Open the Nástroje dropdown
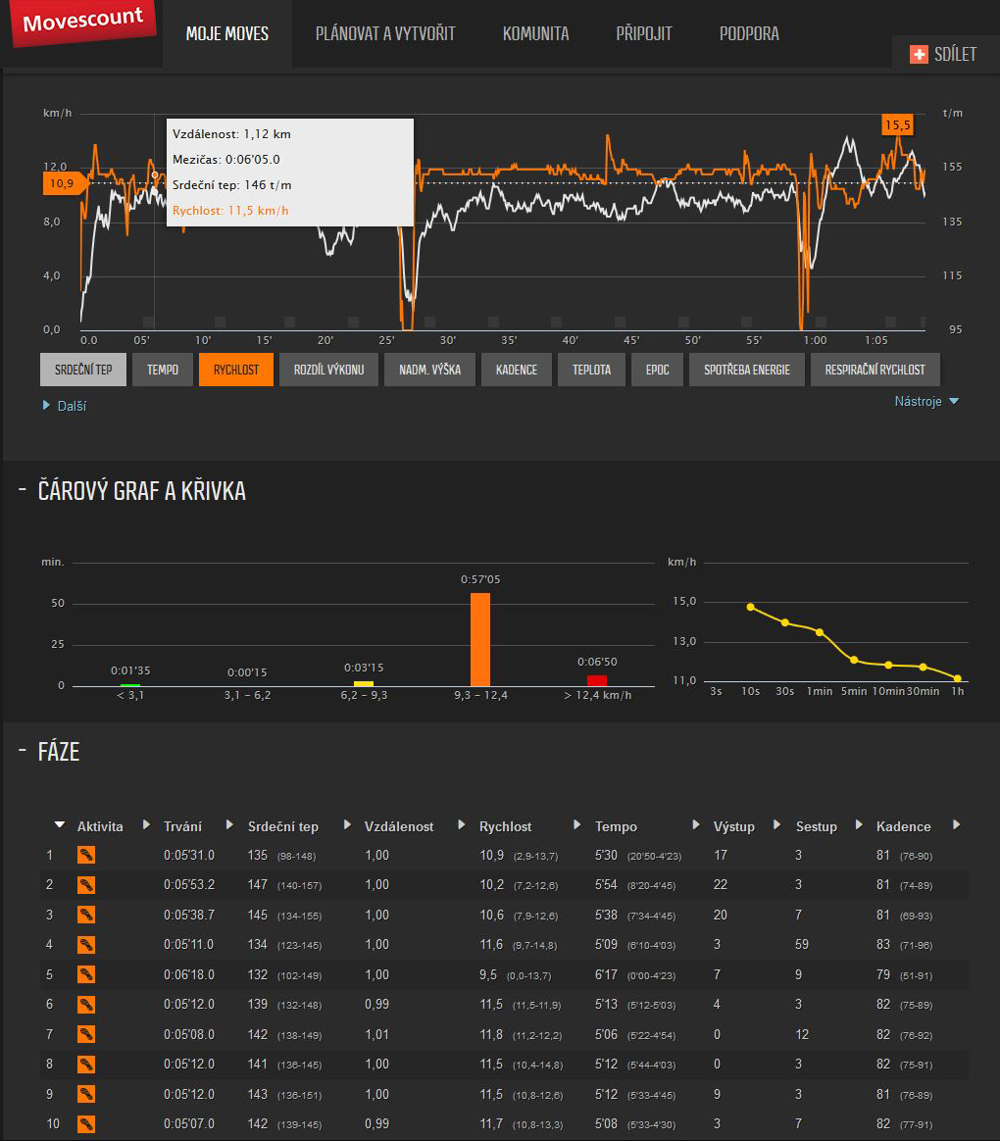 (925, 401)
